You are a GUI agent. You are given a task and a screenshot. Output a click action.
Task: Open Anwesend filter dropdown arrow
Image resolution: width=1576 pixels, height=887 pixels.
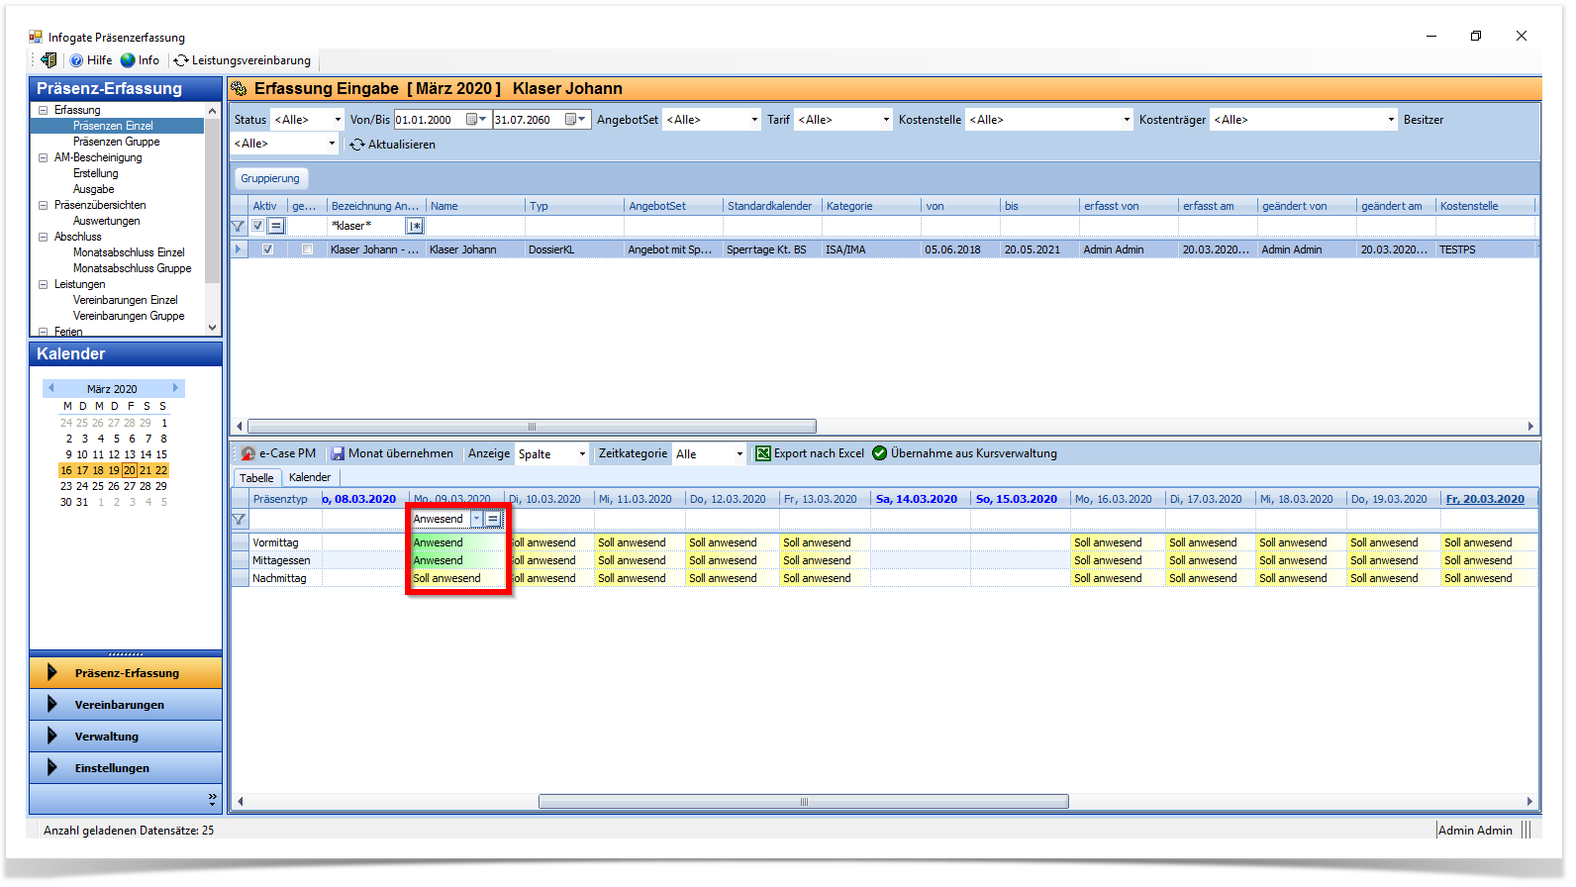476,519
